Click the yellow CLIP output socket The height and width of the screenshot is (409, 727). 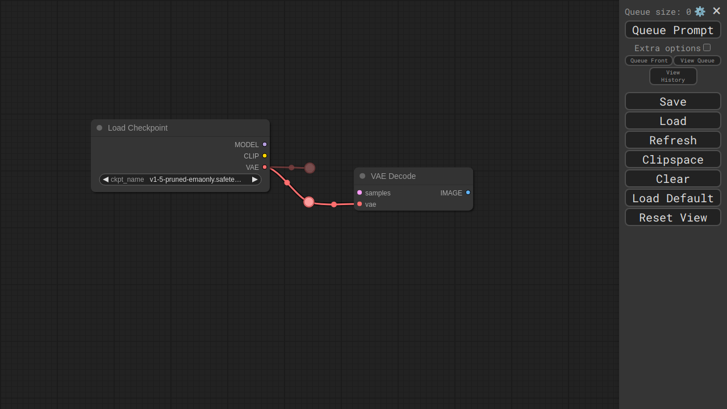(x=265, y=156)
